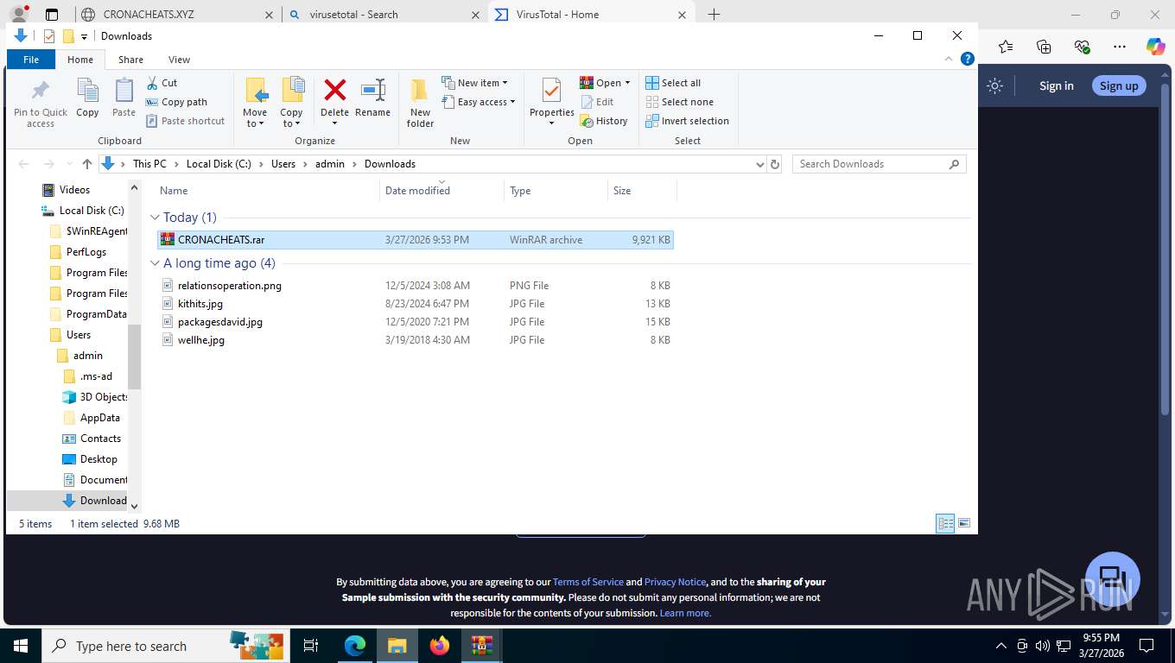Toggle browser light/dark theme sun icon
Viewport: 1175px width, 663px height.
pos(994,85)
